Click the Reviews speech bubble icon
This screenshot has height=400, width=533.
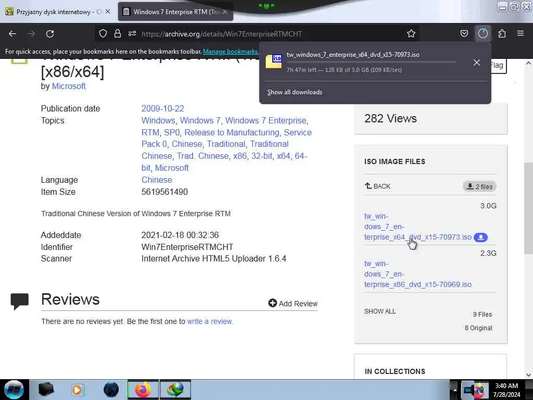point(19,301)
